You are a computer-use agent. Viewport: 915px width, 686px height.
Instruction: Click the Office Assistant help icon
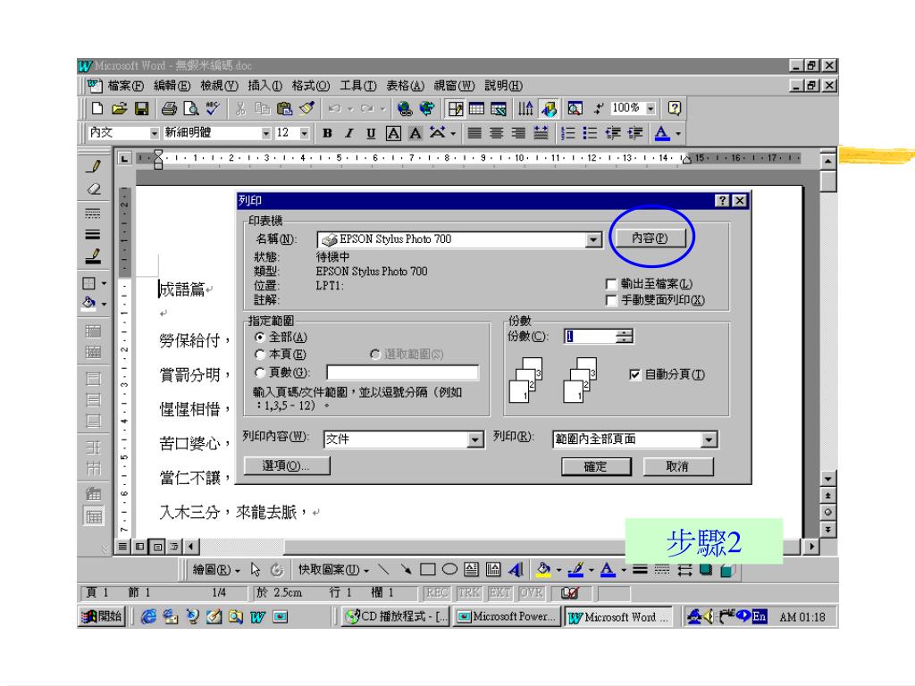click(x=675, y=108)
